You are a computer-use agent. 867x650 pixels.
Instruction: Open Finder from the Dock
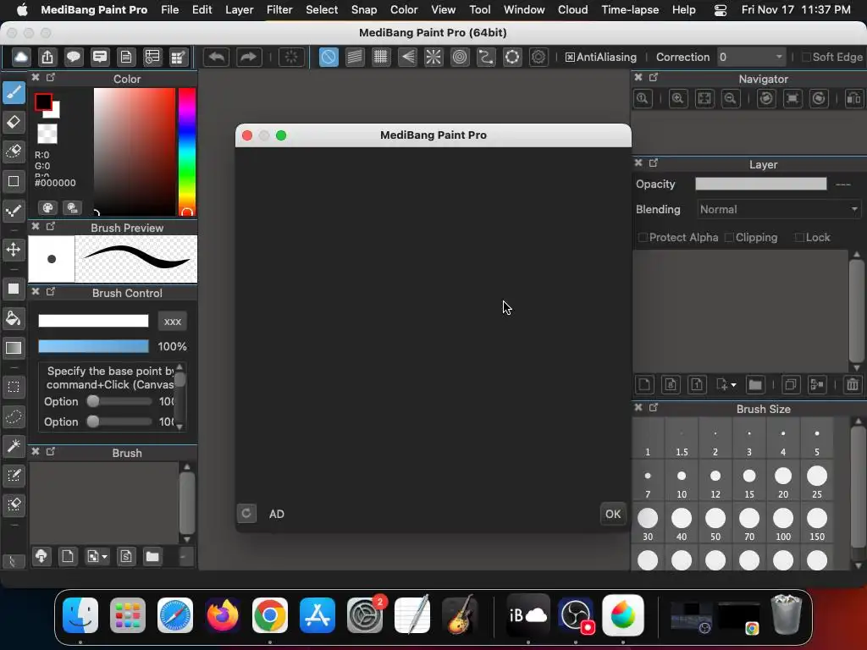pyautogui.click(x=80, y=614)
